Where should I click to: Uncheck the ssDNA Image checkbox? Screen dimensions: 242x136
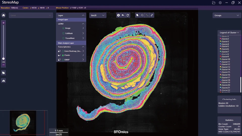(64, 28)
